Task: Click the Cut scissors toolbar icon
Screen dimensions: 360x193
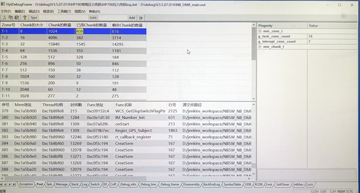Action: [x=4, y=18]
